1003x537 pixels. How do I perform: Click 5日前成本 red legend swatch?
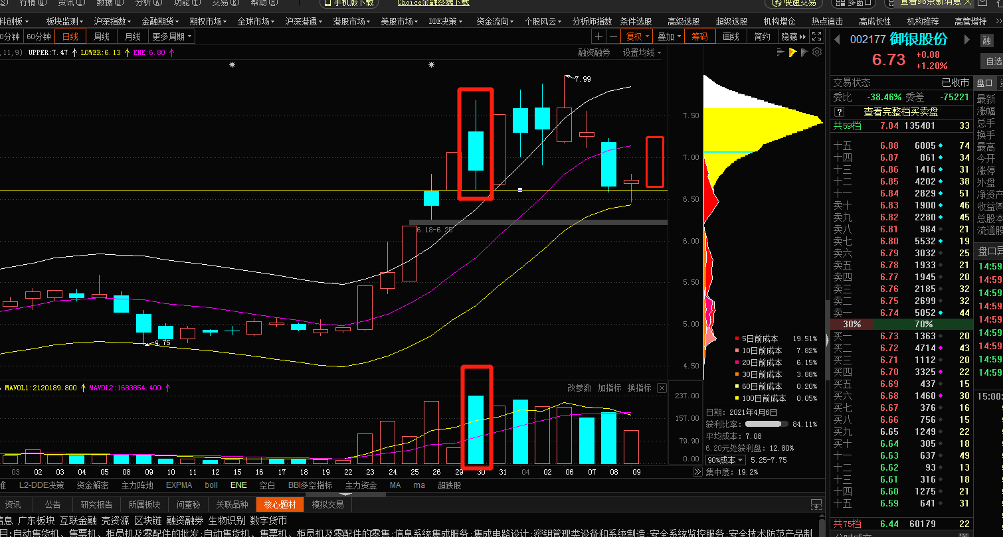point(737,339)
